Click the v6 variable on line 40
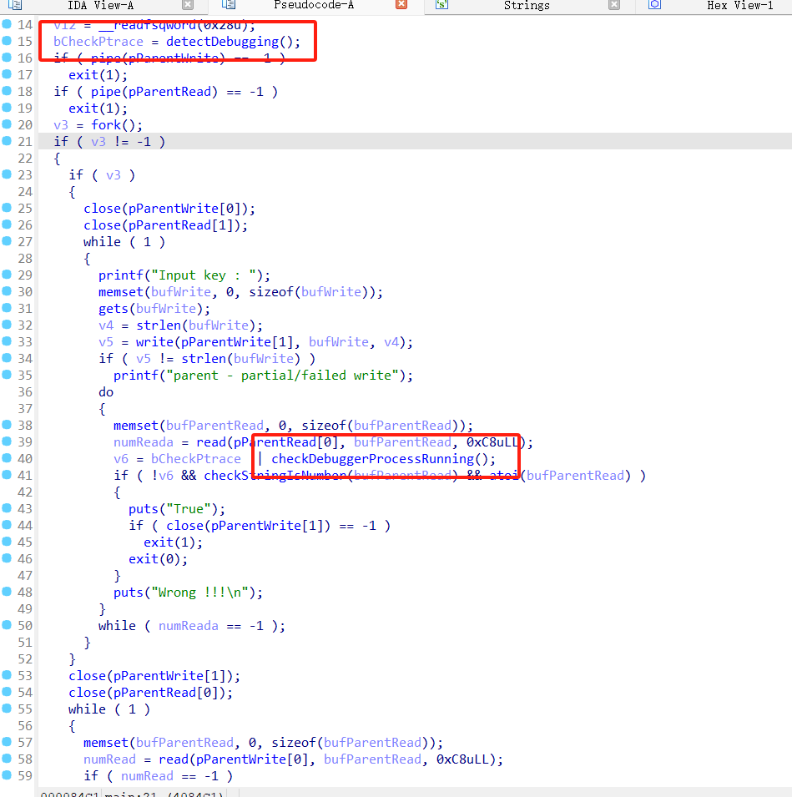The width and height of the screenshot is (792, 797). [120, 459]
